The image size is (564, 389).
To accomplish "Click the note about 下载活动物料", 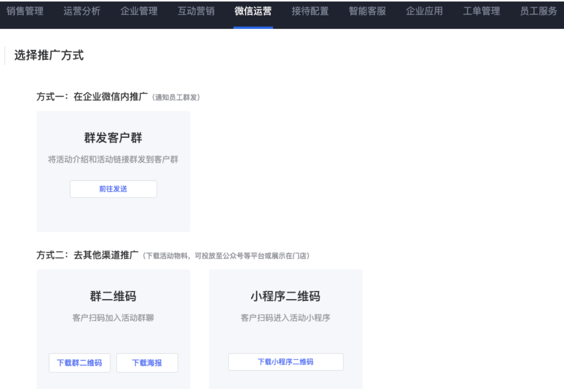I will (x=226, y=256).
